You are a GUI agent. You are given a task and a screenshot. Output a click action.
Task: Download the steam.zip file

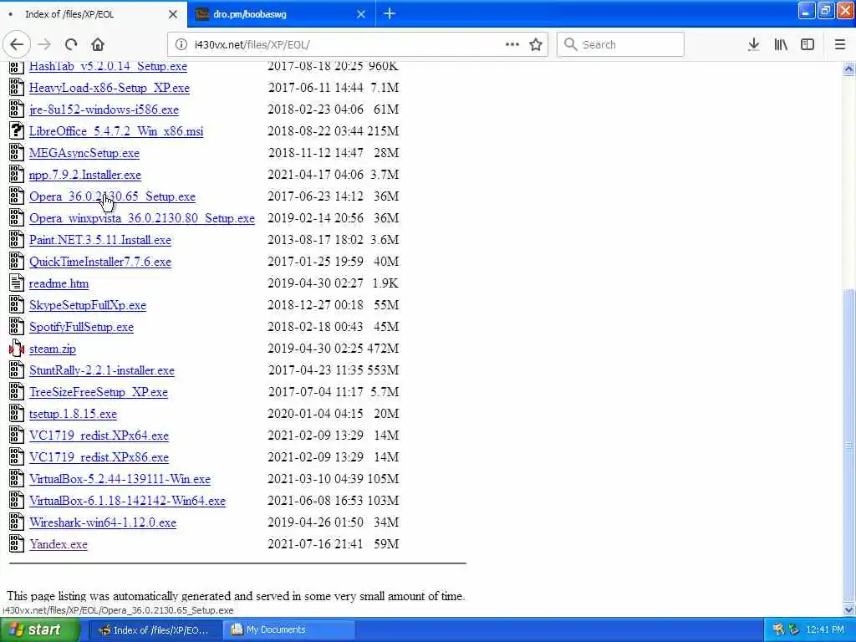[53, 349]
